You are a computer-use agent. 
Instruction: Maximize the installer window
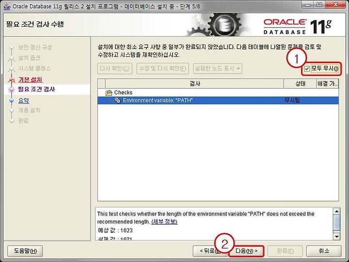click(x=319, y=5)
